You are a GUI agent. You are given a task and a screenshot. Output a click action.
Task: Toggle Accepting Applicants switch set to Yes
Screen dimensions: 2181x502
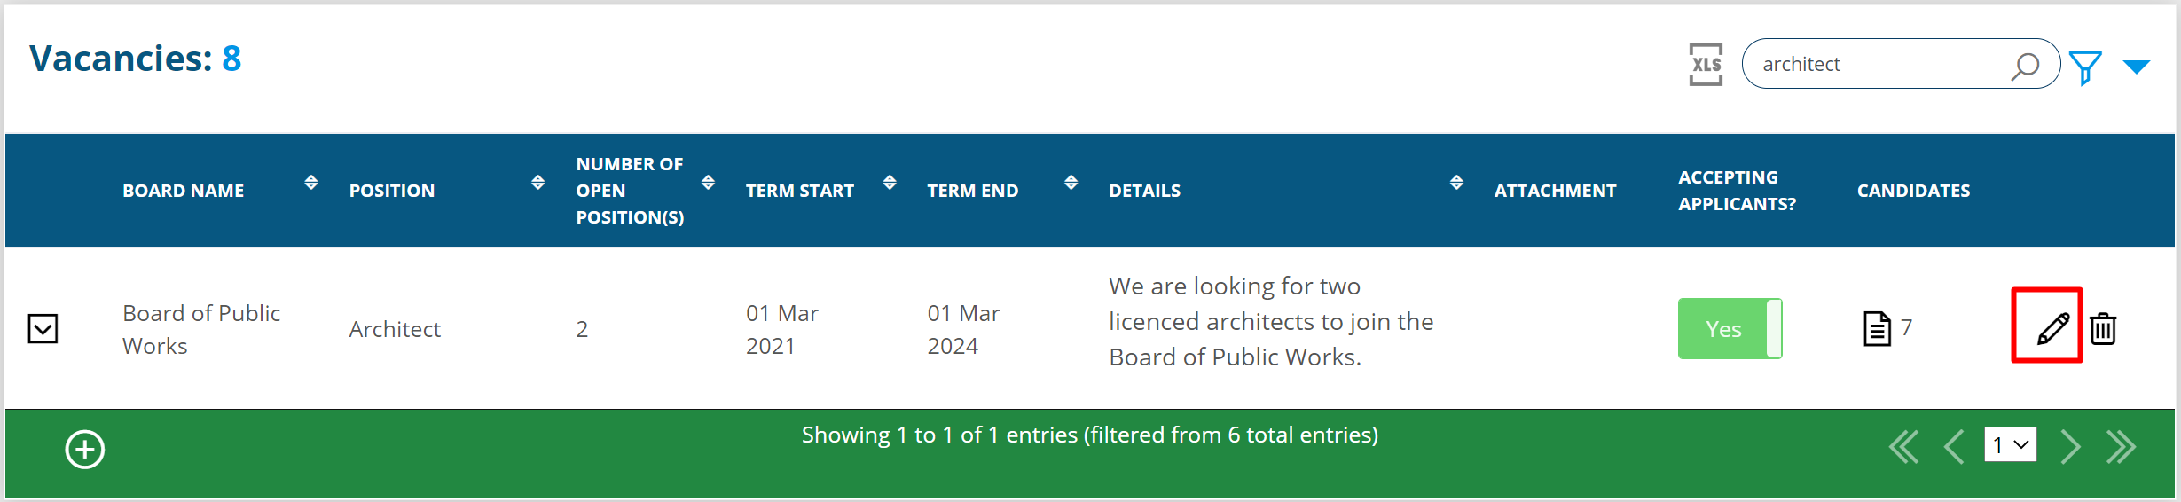point(1730,329)
